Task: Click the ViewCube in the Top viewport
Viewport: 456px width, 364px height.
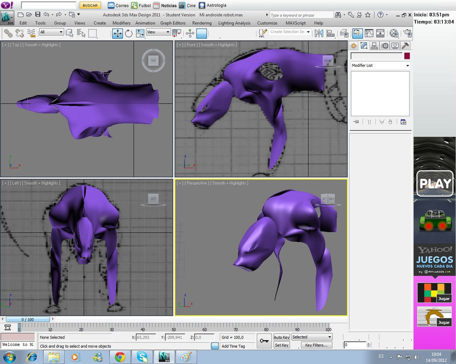Action: [153, 61]
